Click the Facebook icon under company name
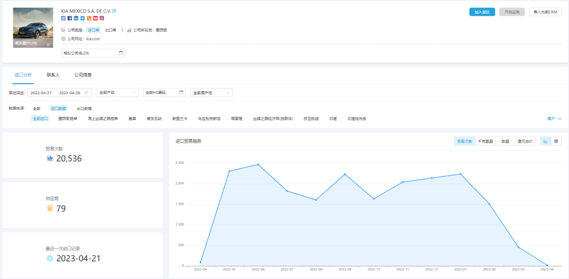Image resolution: width=569 pixels, height=279 pixels. pos(70,18)
